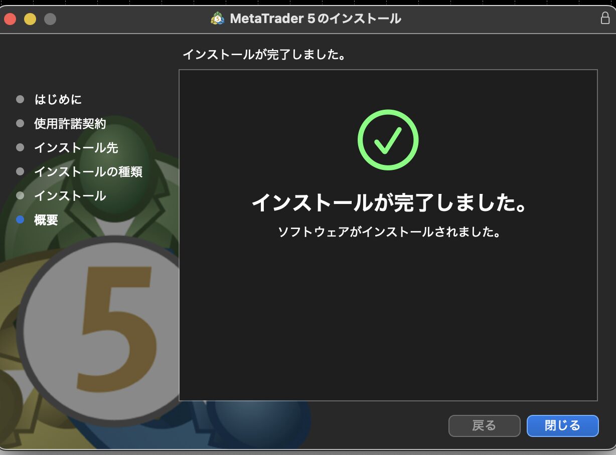Viewport: 616px width, 455px height.
Task: Click the 閉じる button
Action: [x=562, y=426]
